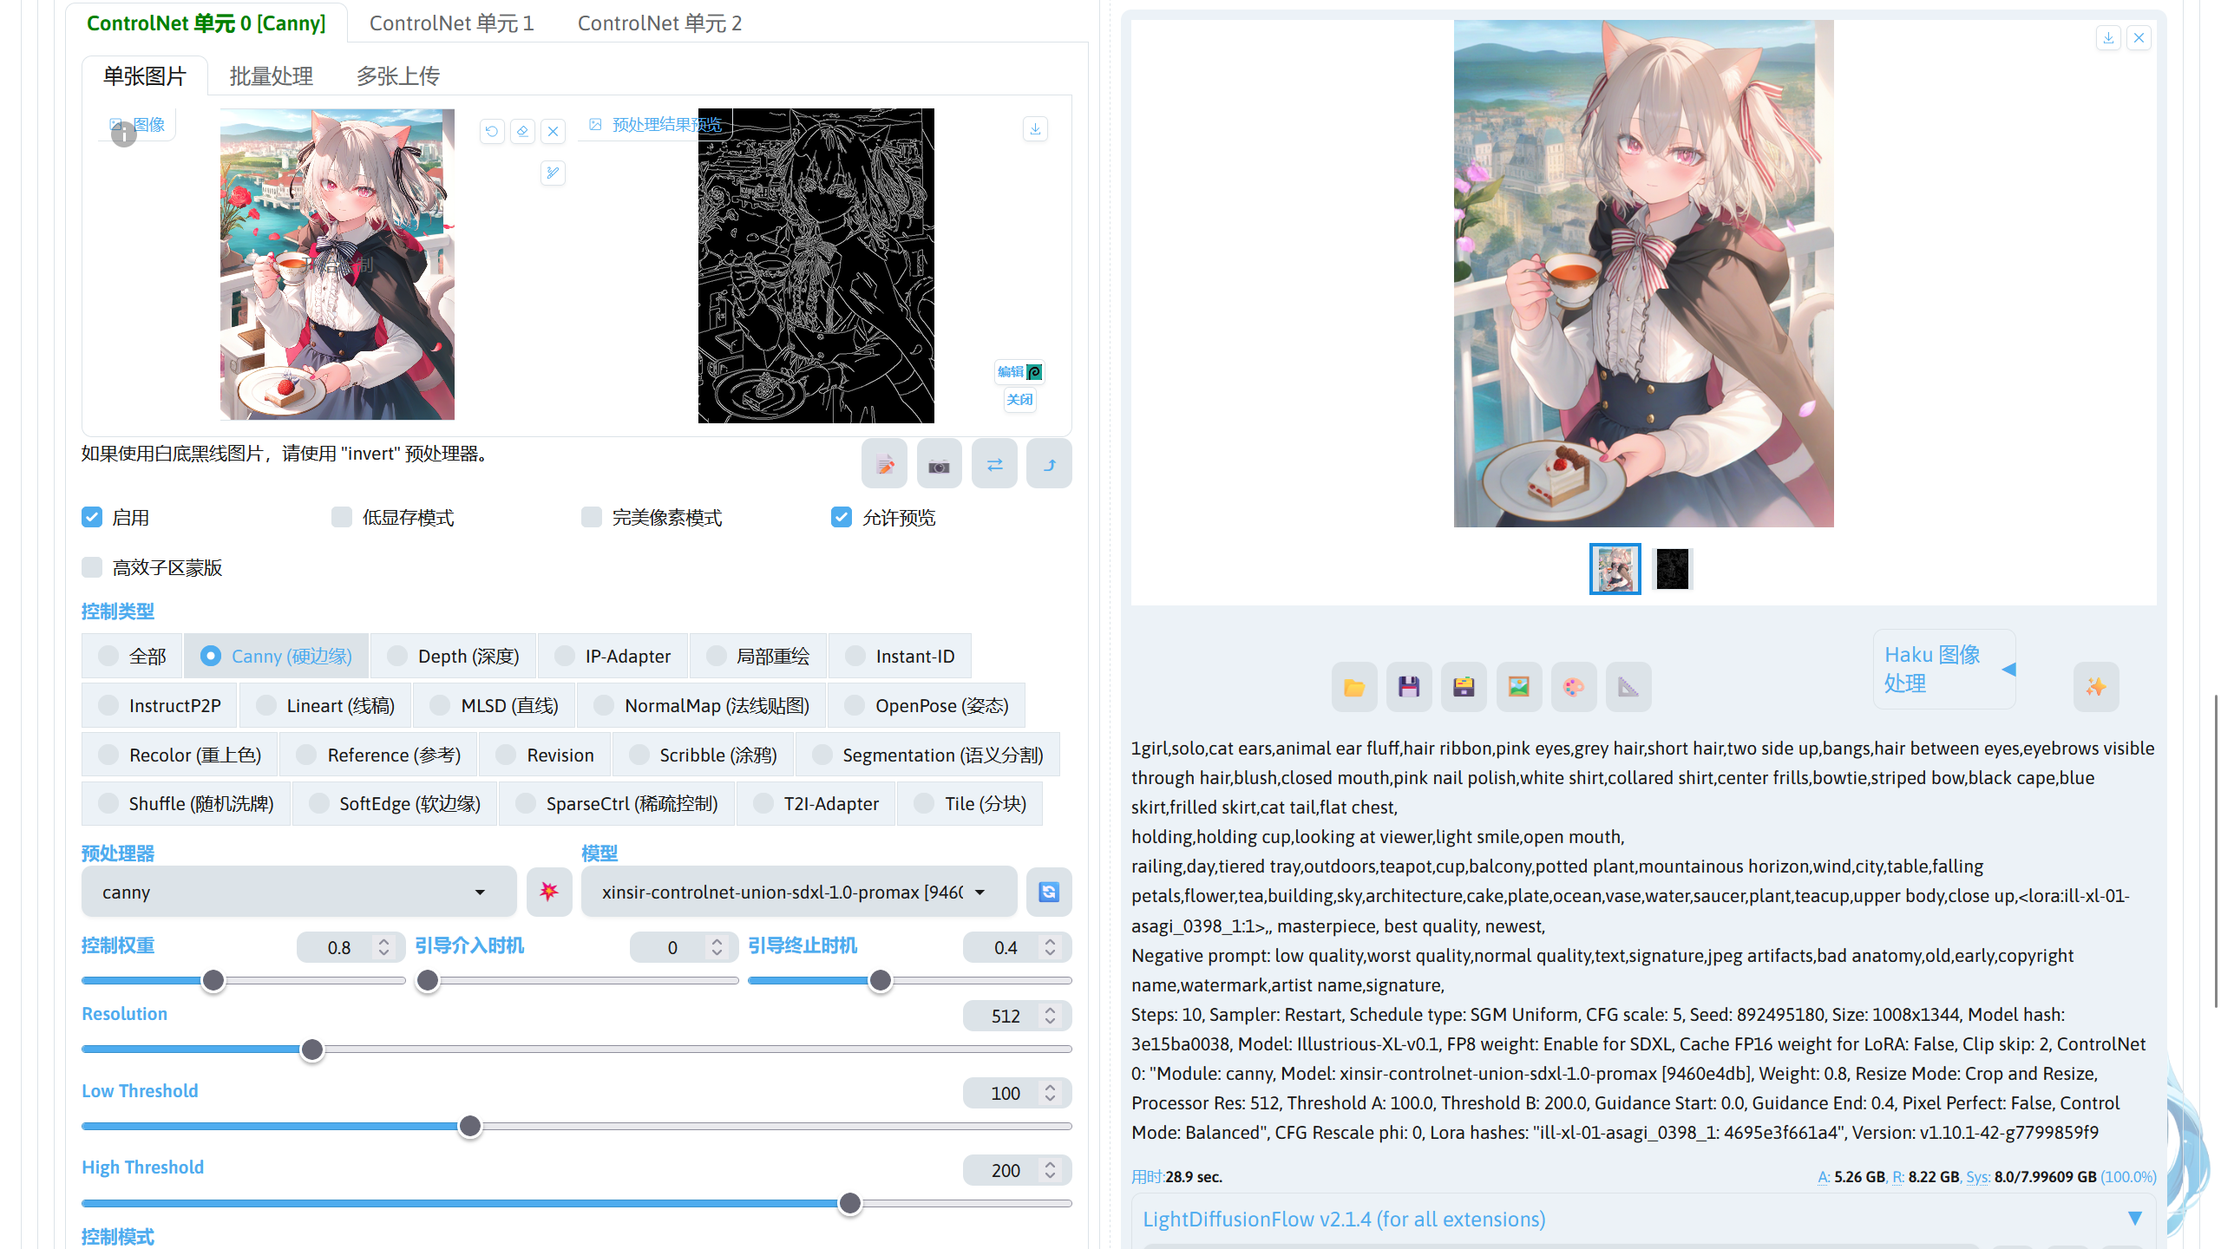The width and height of the screenshot is (2221, 1249).
Task: Open the palette icon under the result image
Action: 1573,686
